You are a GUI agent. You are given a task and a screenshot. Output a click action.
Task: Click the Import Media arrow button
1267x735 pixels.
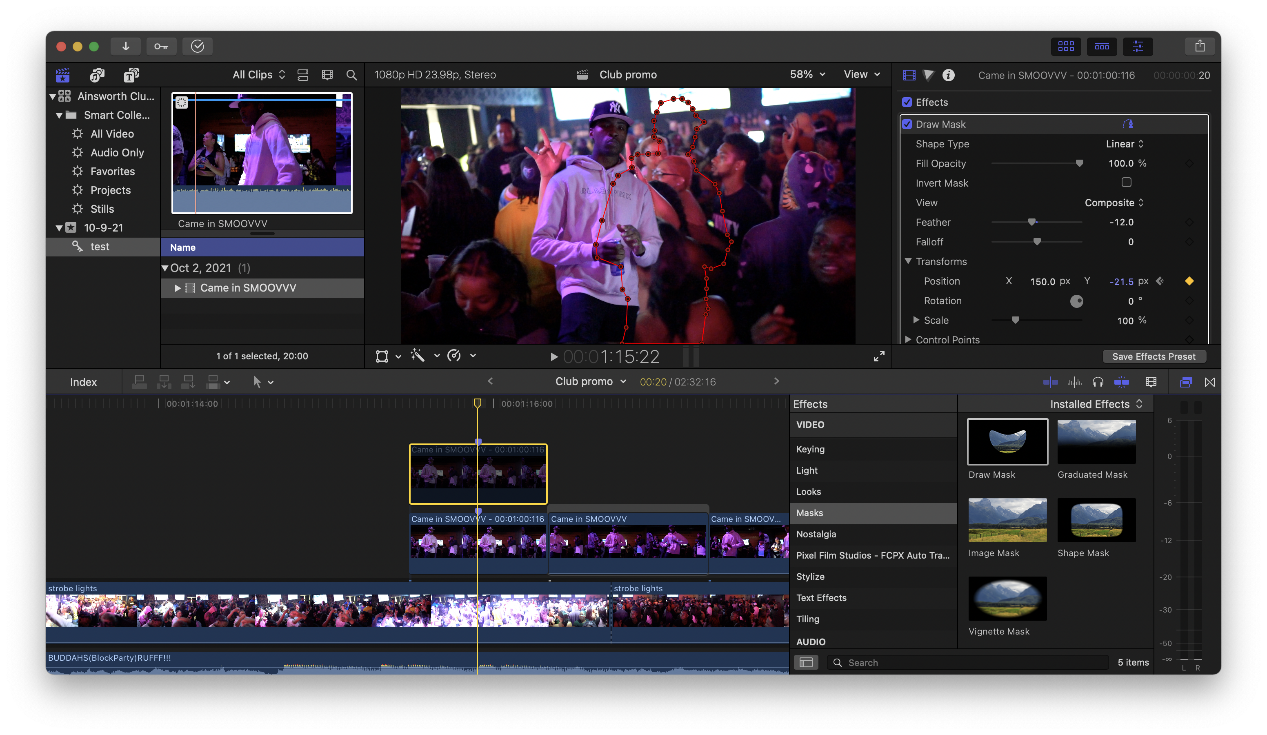[x=126, y=46]
